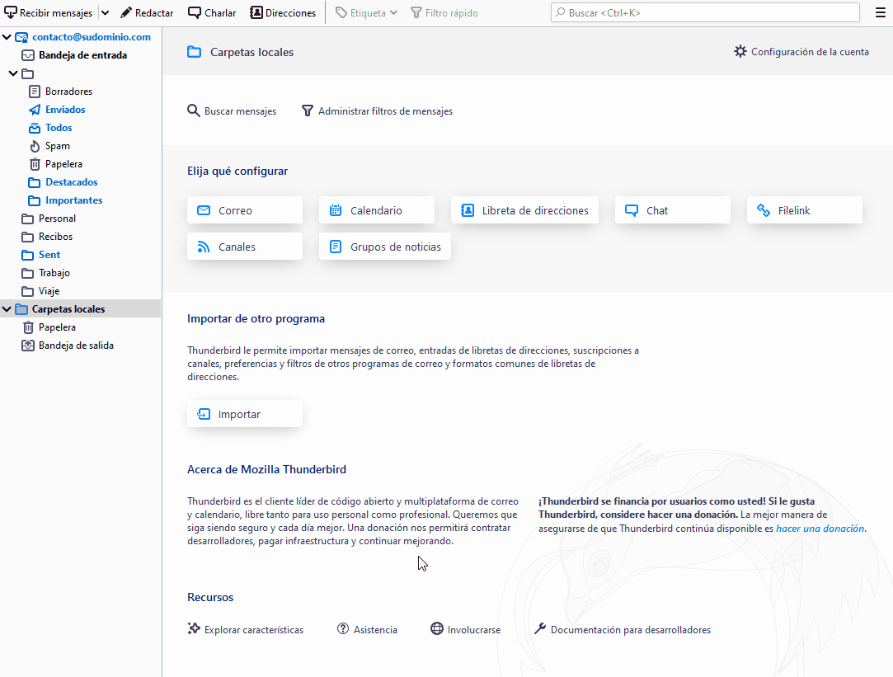Open Bandeja de entrada folder

coord(82,55)
